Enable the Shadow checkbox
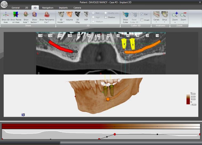The image size is (202, 145). tap(106, 17)
